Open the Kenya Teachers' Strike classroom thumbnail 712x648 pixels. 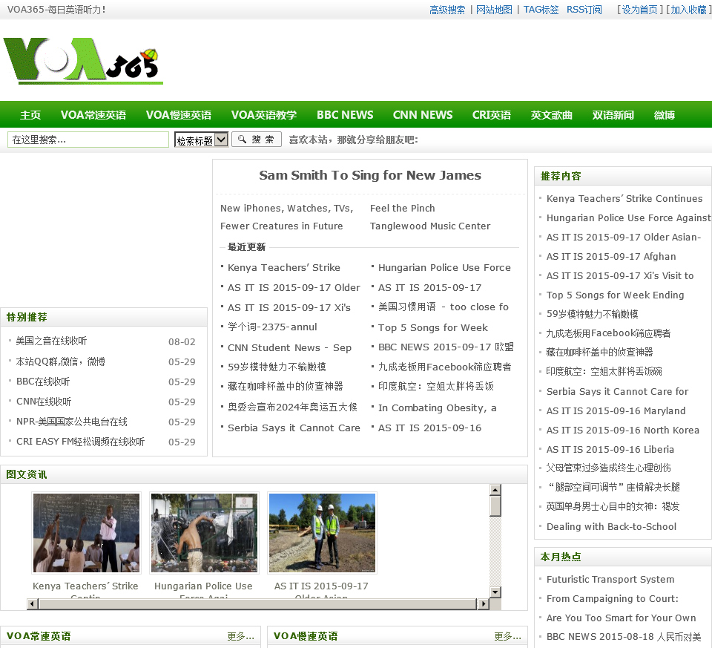pyautogui.click(x=86, y=533)
